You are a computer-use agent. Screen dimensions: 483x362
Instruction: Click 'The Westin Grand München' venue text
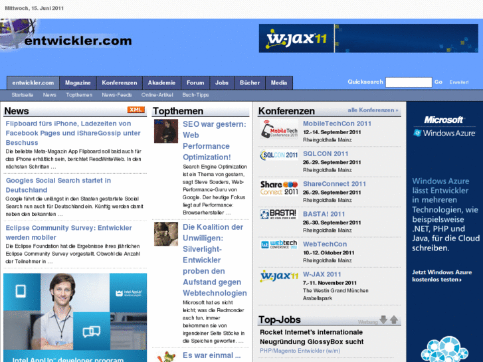coord(336,290)
